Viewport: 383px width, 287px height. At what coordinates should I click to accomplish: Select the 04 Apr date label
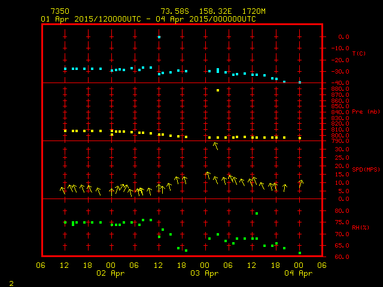point(299,273)
